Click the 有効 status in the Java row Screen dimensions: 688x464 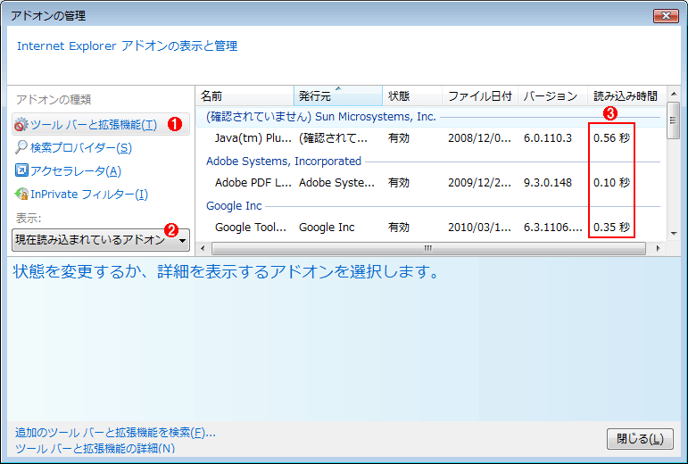(399, 138)
